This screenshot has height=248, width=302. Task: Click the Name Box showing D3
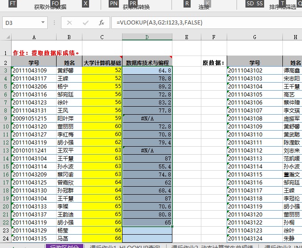click(21, 22)
